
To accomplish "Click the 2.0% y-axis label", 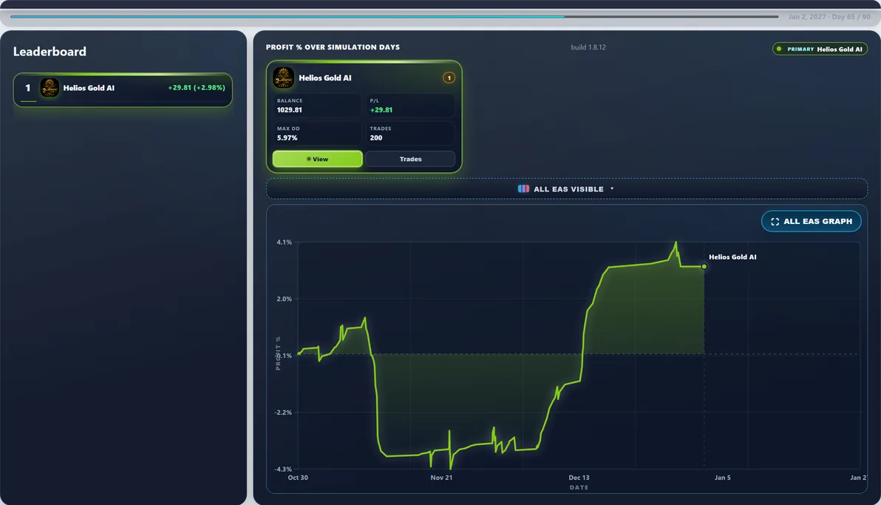I will (x=285, y=299).
